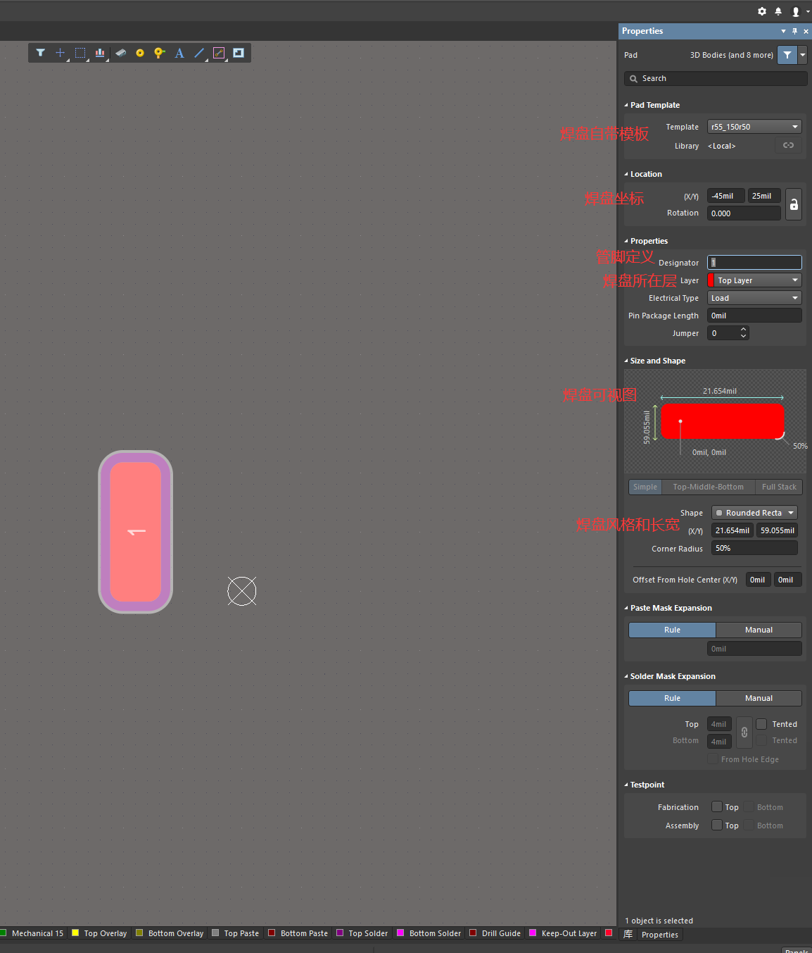The height and width of the screenshot is (953, 812).
Task: Open Properties panel options dropdown arrow
Action: tap(783, 31)
